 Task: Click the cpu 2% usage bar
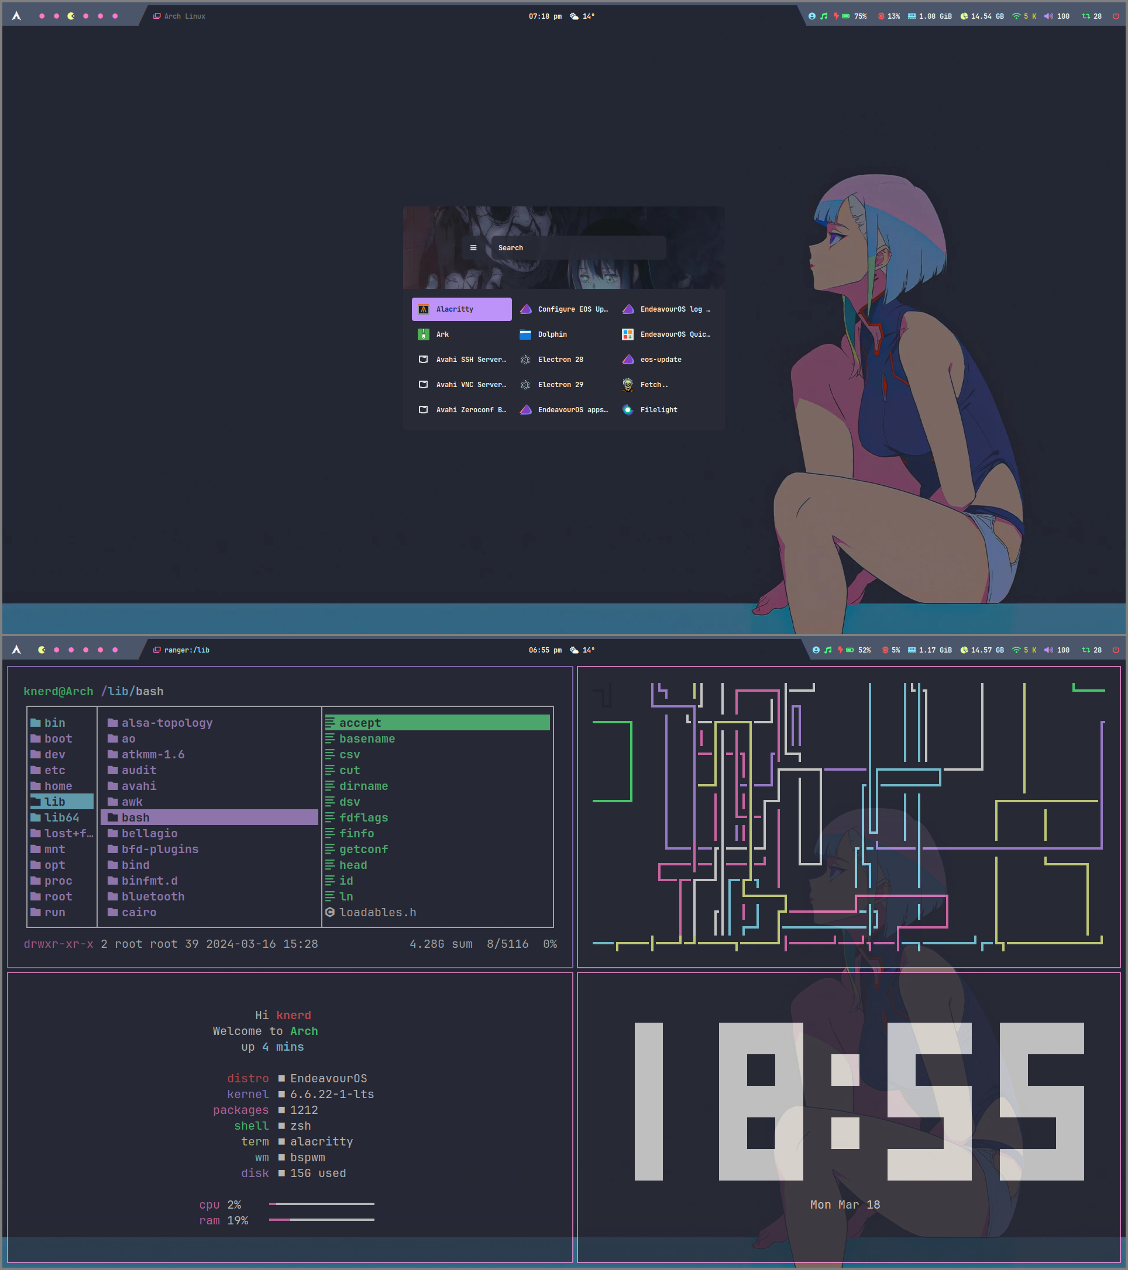click(321, 1204)
